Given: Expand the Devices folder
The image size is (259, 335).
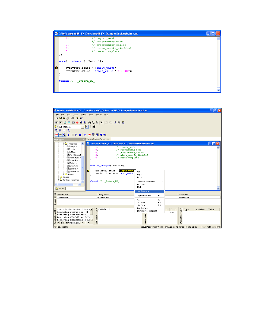Looking at the screenshot, I should 59,177.
